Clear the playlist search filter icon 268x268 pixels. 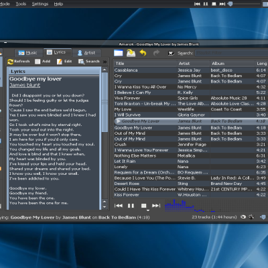click(171, 53)
